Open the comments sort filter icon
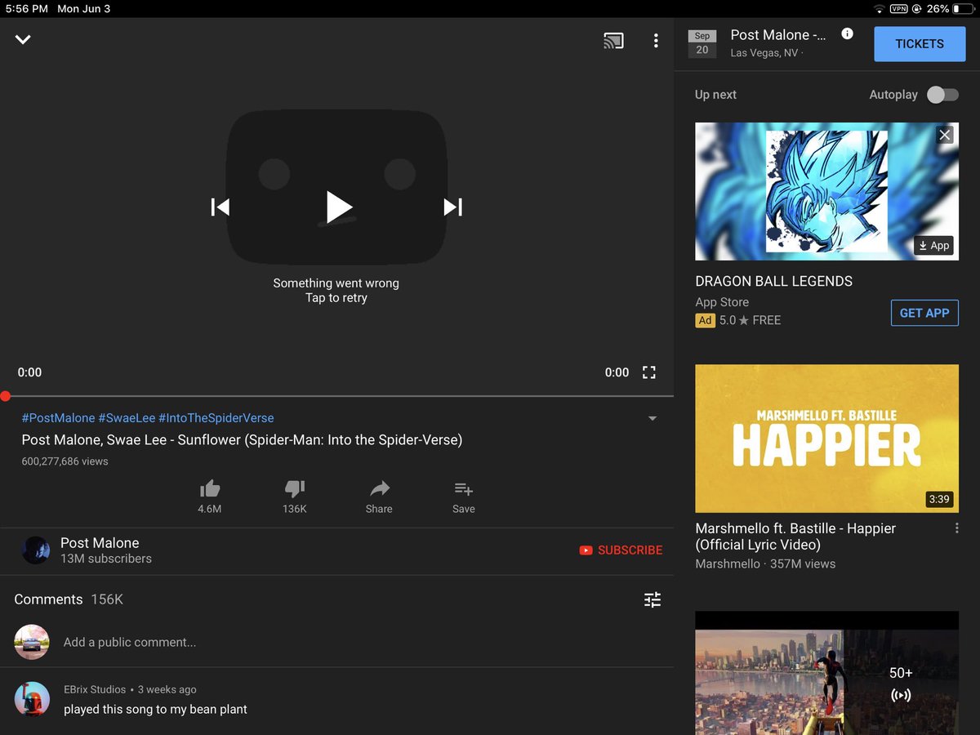The width and height of the screenshot is (980, 735). point(653,600)
